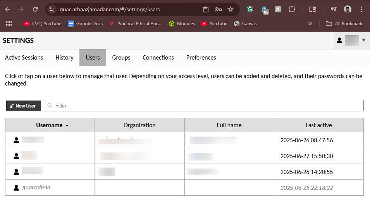
Task: Click the browser back arrow
Action: point(8,9)
